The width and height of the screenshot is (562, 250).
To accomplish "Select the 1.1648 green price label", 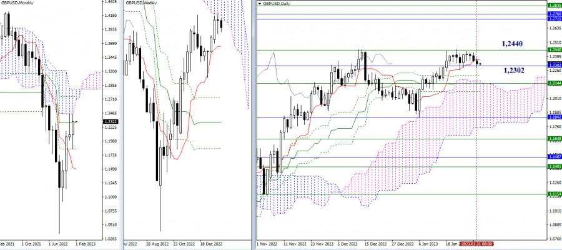I will [x=555, y=139].
